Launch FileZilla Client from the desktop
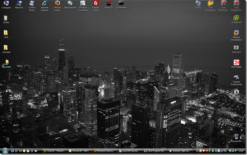This screenshot has height=155, width=247. [x=96, y=6]
